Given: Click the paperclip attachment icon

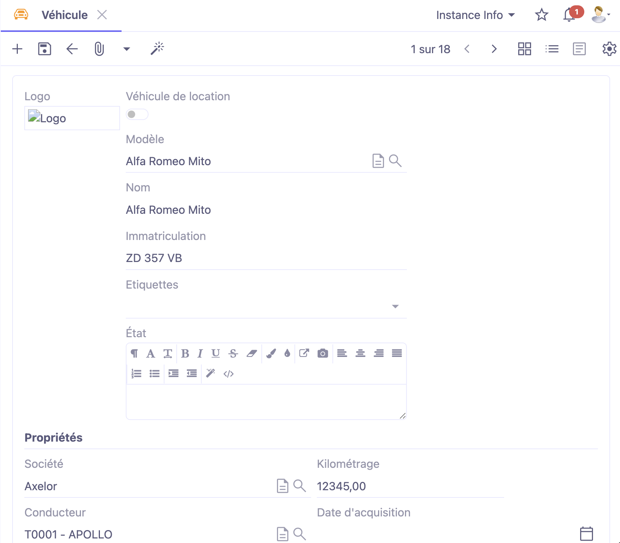Looking at the screenshot, I should coord(99,49).
